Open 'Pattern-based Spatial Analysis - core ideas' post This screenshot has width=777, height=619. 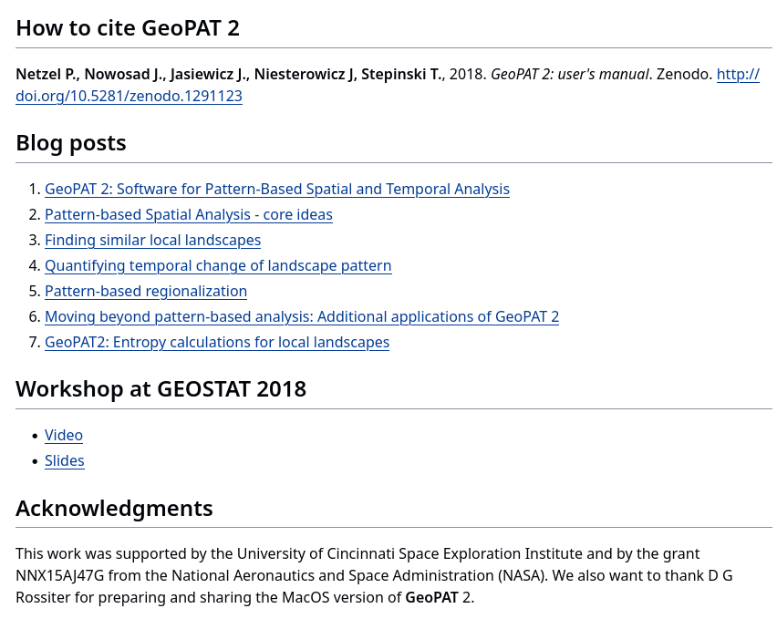(188, 214)
